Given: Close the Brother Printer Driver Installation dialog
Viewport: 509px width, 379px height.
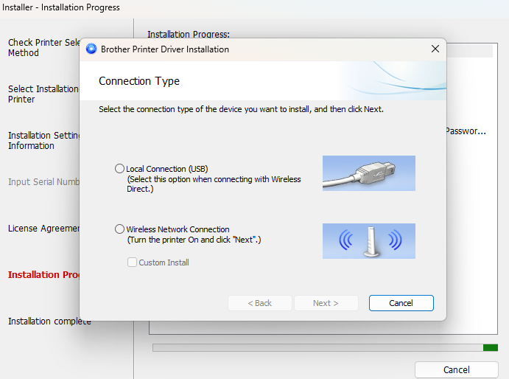Looking at the screenshot, I should point(435,49).
